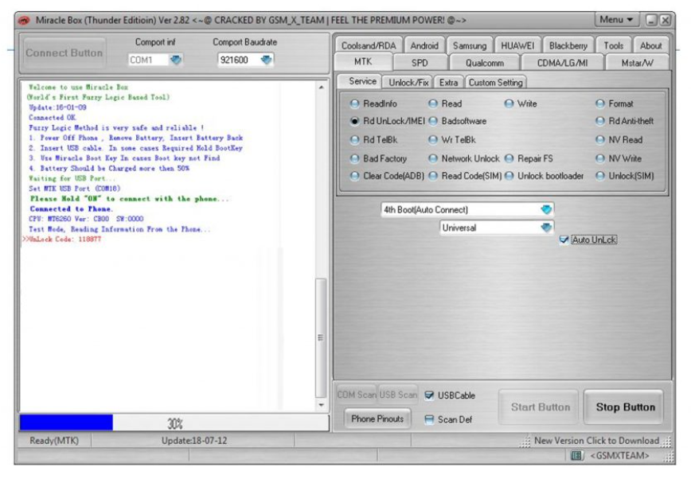Click the Miracle Box app icon in title bar
This screenshot has height=479, width=691.
pyautogui.click(x=25, y=19)
